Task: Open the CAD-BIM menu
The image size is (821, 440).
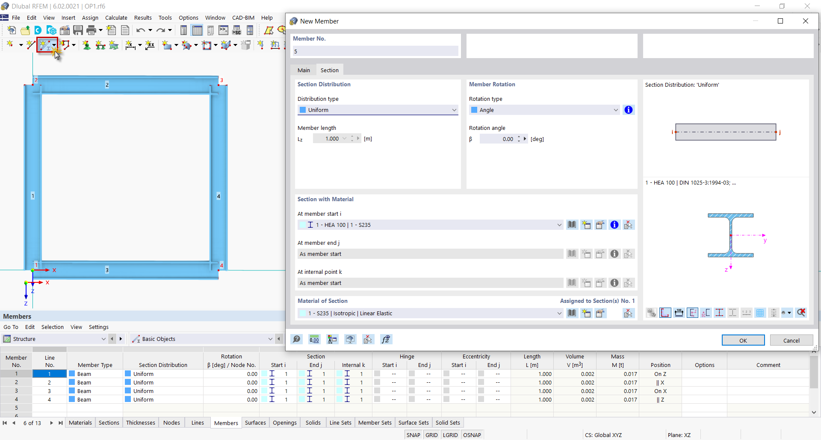Action: [243, 18]
